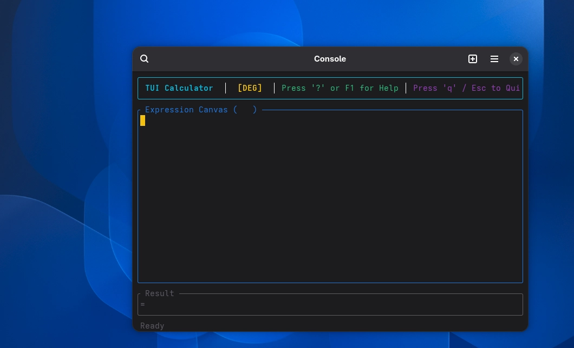Screen dimensions: 574x348
Task: Click the TUI Calculator title label
Action: [179, 88]
